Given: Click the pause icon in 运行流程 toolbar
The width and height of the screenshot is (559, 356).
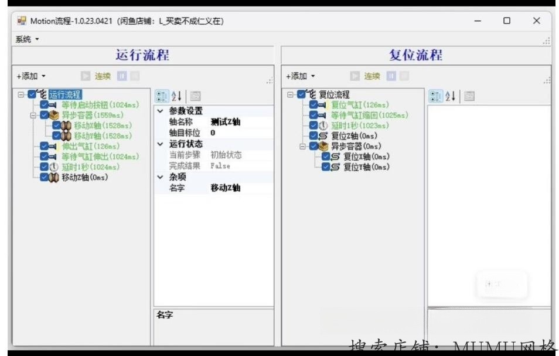Looking at the screenshot, I should coord(122,76).
